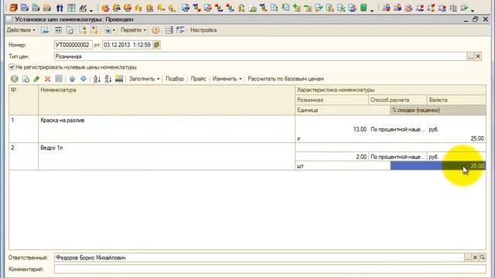Click the refresh document icon in form toolbar

pos(59,30)
